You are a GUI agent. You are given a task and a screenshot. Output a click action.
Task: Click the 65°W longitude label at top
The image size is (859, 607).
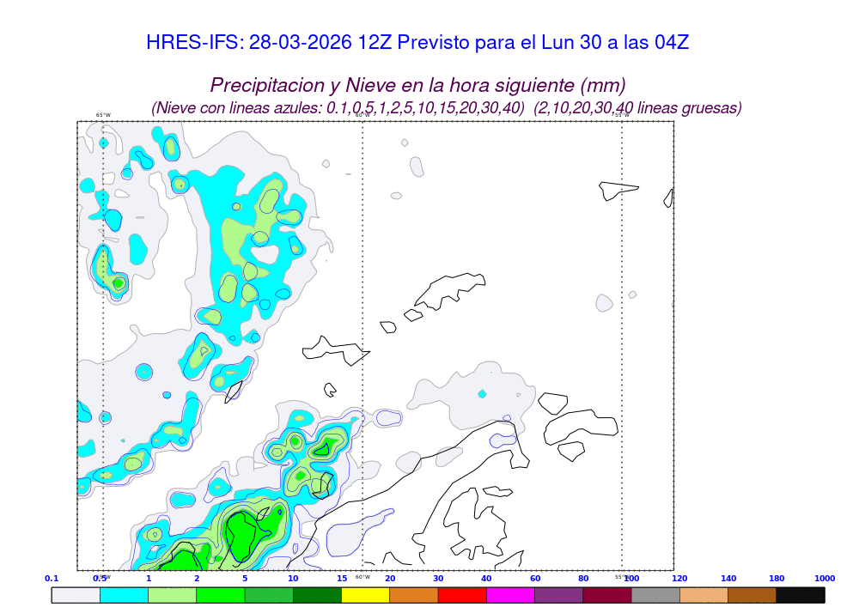pyautogui.click(x=103, y=115)
